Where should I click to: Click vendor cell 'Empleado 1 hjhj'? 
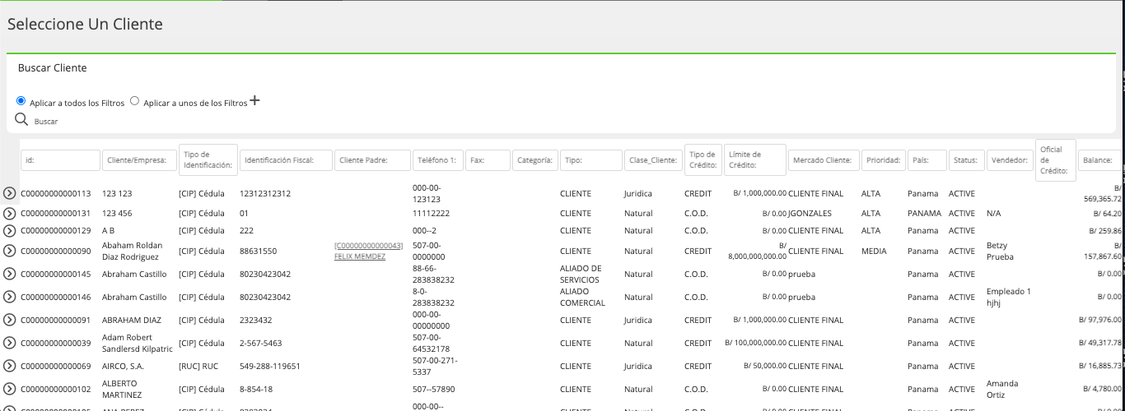point(1008,297)
